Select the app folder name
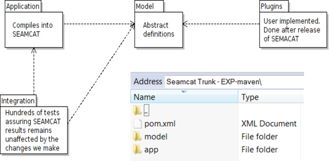329x161 pixels. (x=151, y=150)
